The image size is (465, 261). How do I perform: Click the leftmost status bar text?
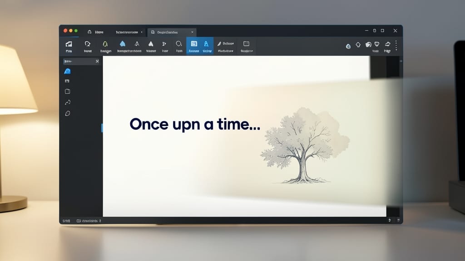click(66, 221)
